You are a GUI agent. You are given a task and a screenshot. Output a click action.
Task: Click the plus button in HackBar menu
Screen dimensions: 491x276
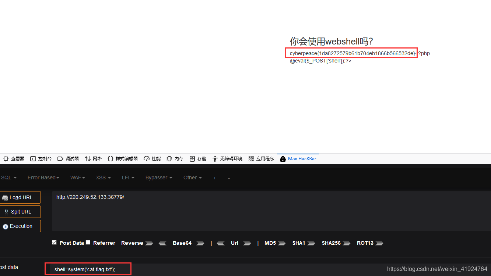215,178
